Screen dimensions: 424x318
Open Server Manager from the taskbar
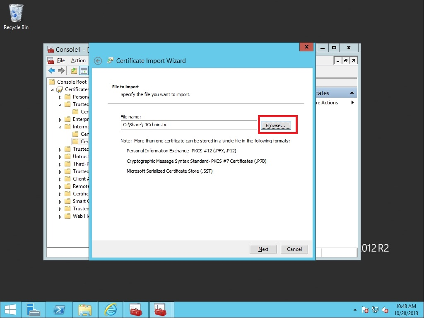(x=34, y=309)
